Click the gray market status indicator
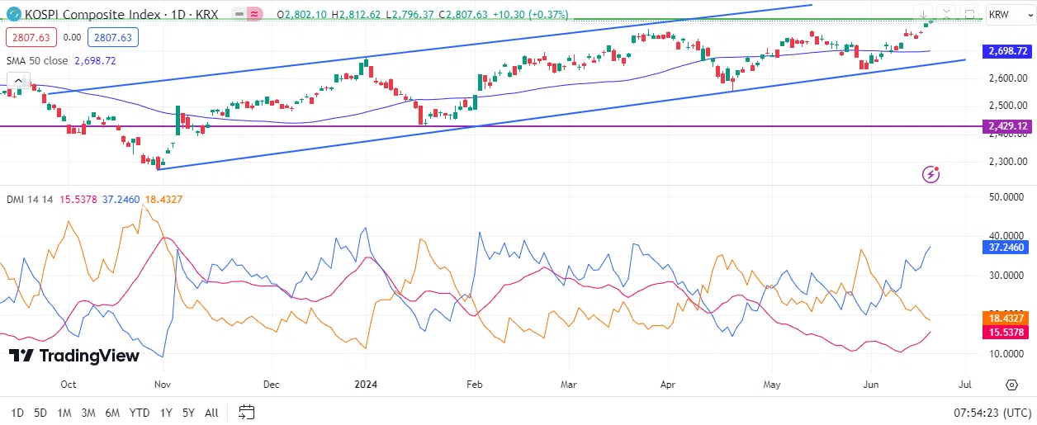 tap(238, 15)
